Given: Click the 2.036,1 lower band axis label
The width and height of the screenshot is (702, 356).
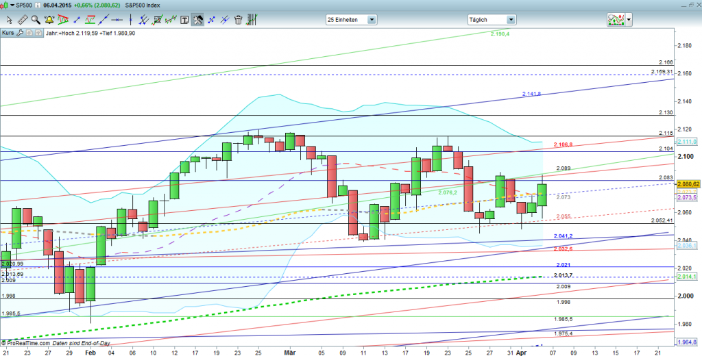Looking at the screenshot, I should (687, 246).
